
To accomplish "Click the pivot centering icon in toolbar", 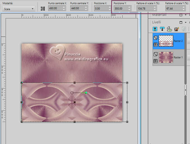I will 43,9.
